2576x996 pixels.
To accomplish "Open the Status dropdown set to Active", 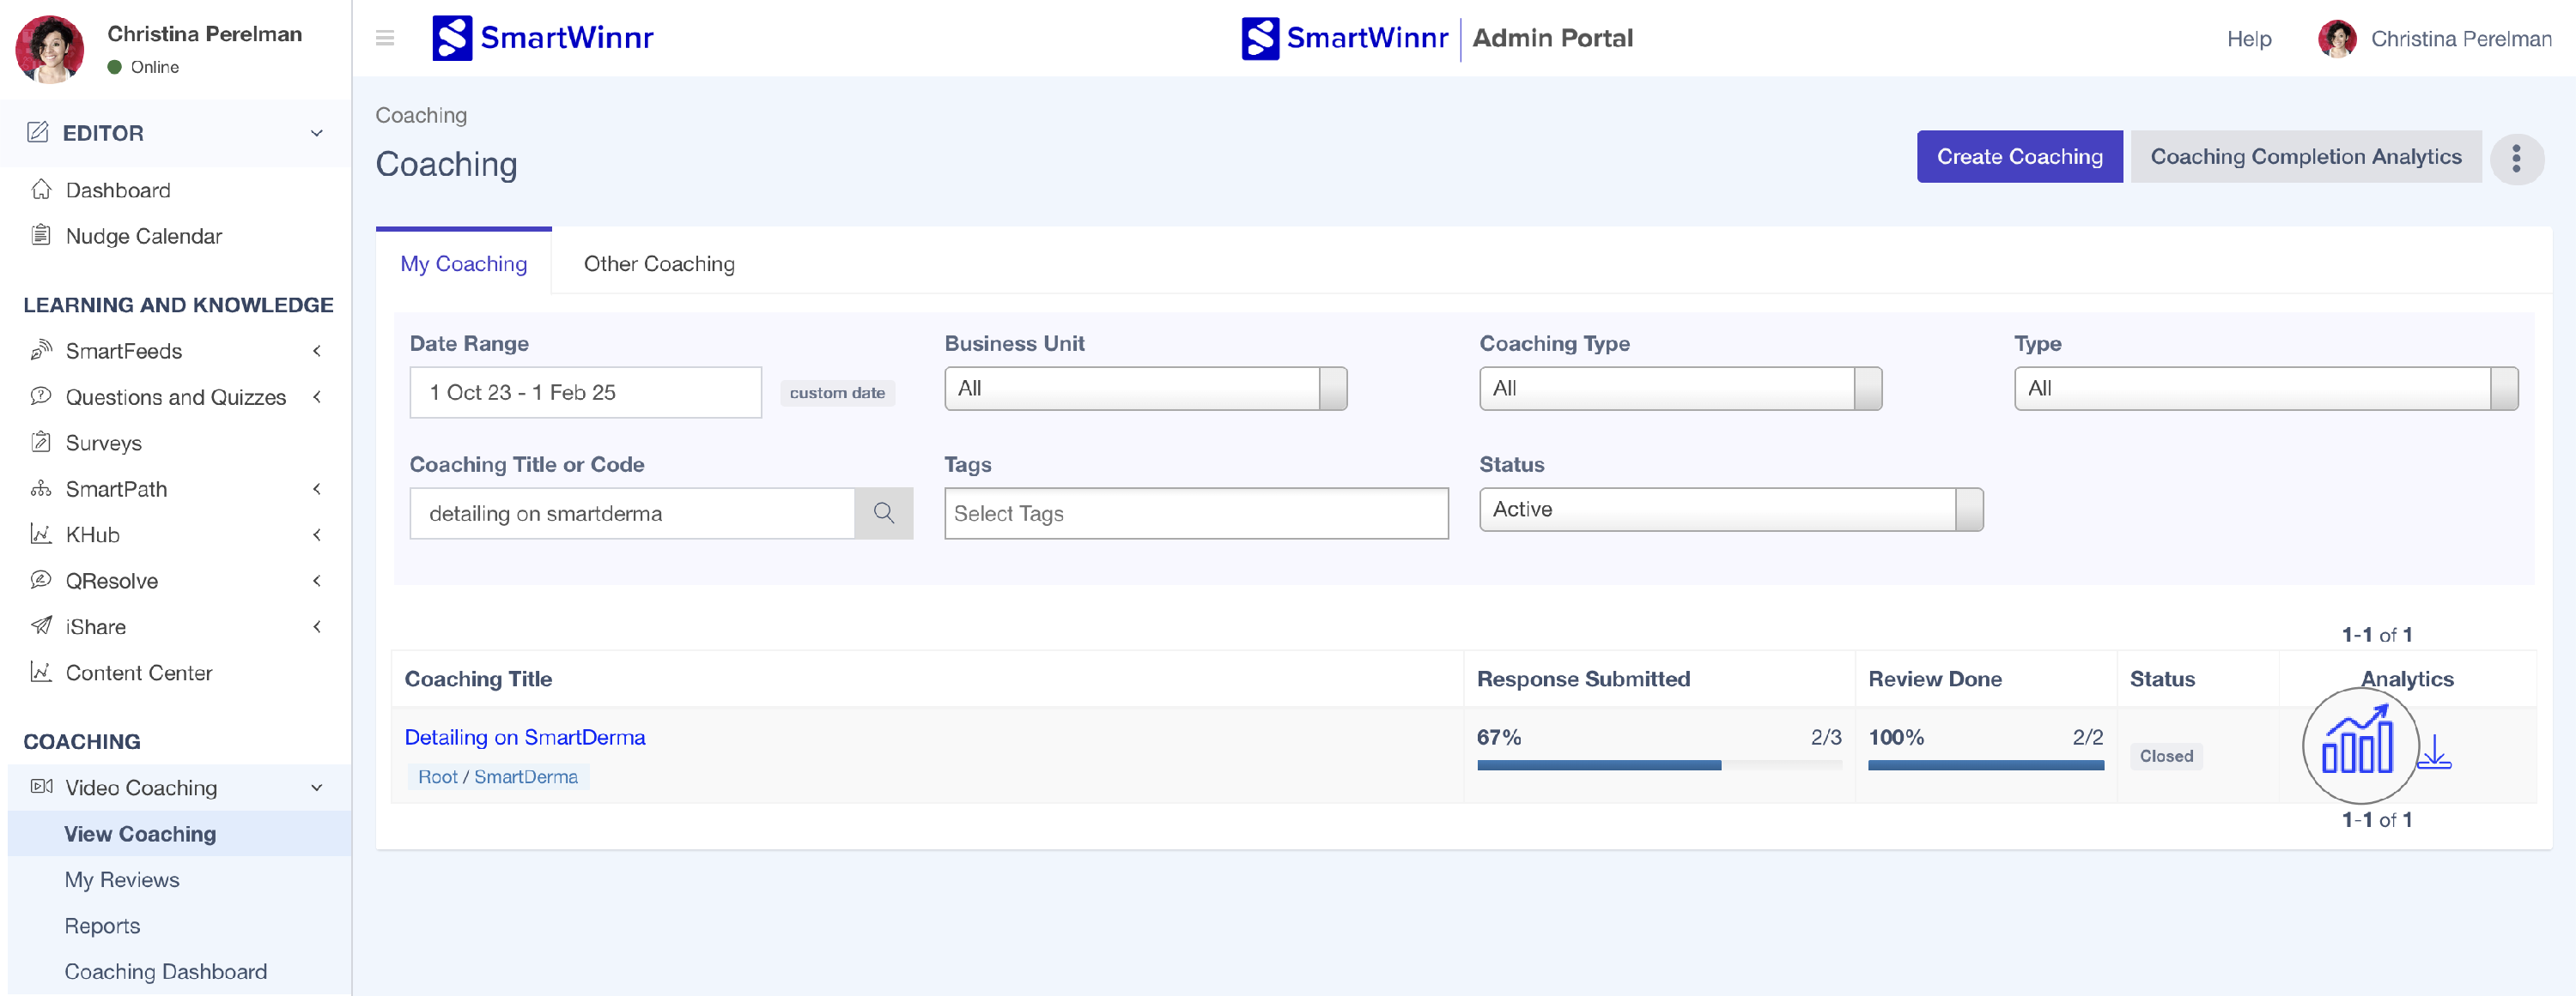I will pyautogui.click(x=1730, y=510).
